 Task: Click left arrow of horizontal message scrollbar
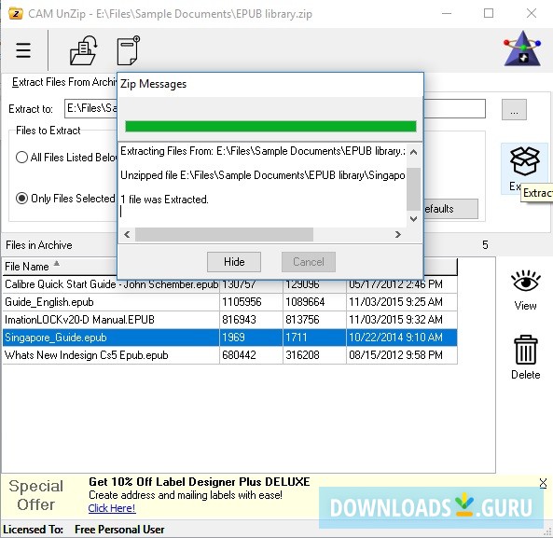[127, 234]
